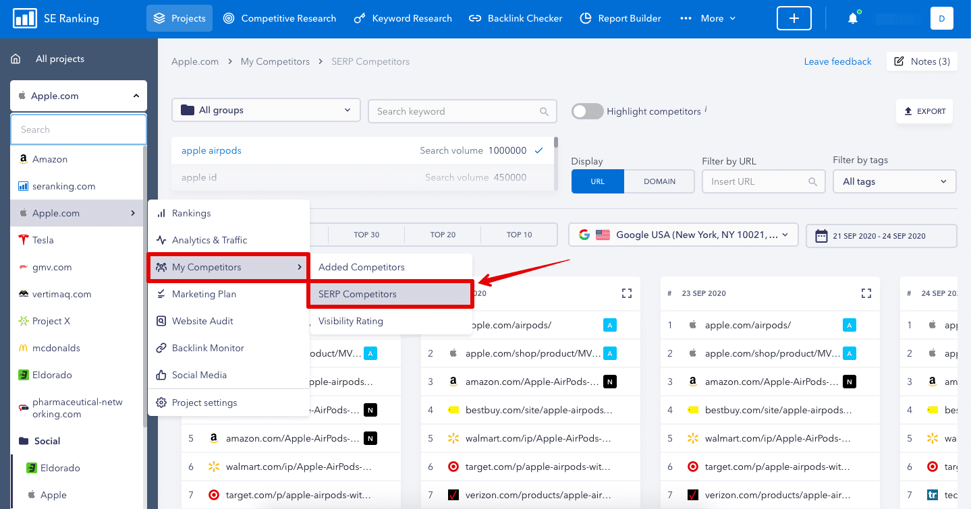Click the EXPORT button
This screenshot has height=509, width=971.
click(x=924, y=111)
